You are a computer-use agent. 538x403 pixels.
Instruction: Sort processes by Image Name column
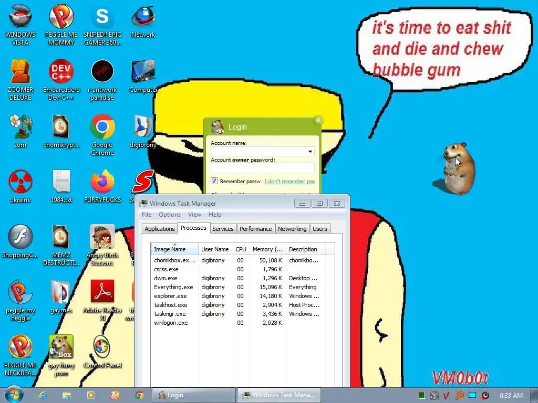(174, 249)
